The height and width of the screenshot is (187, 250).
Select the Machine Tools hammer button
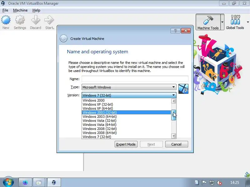coord(208,22)
